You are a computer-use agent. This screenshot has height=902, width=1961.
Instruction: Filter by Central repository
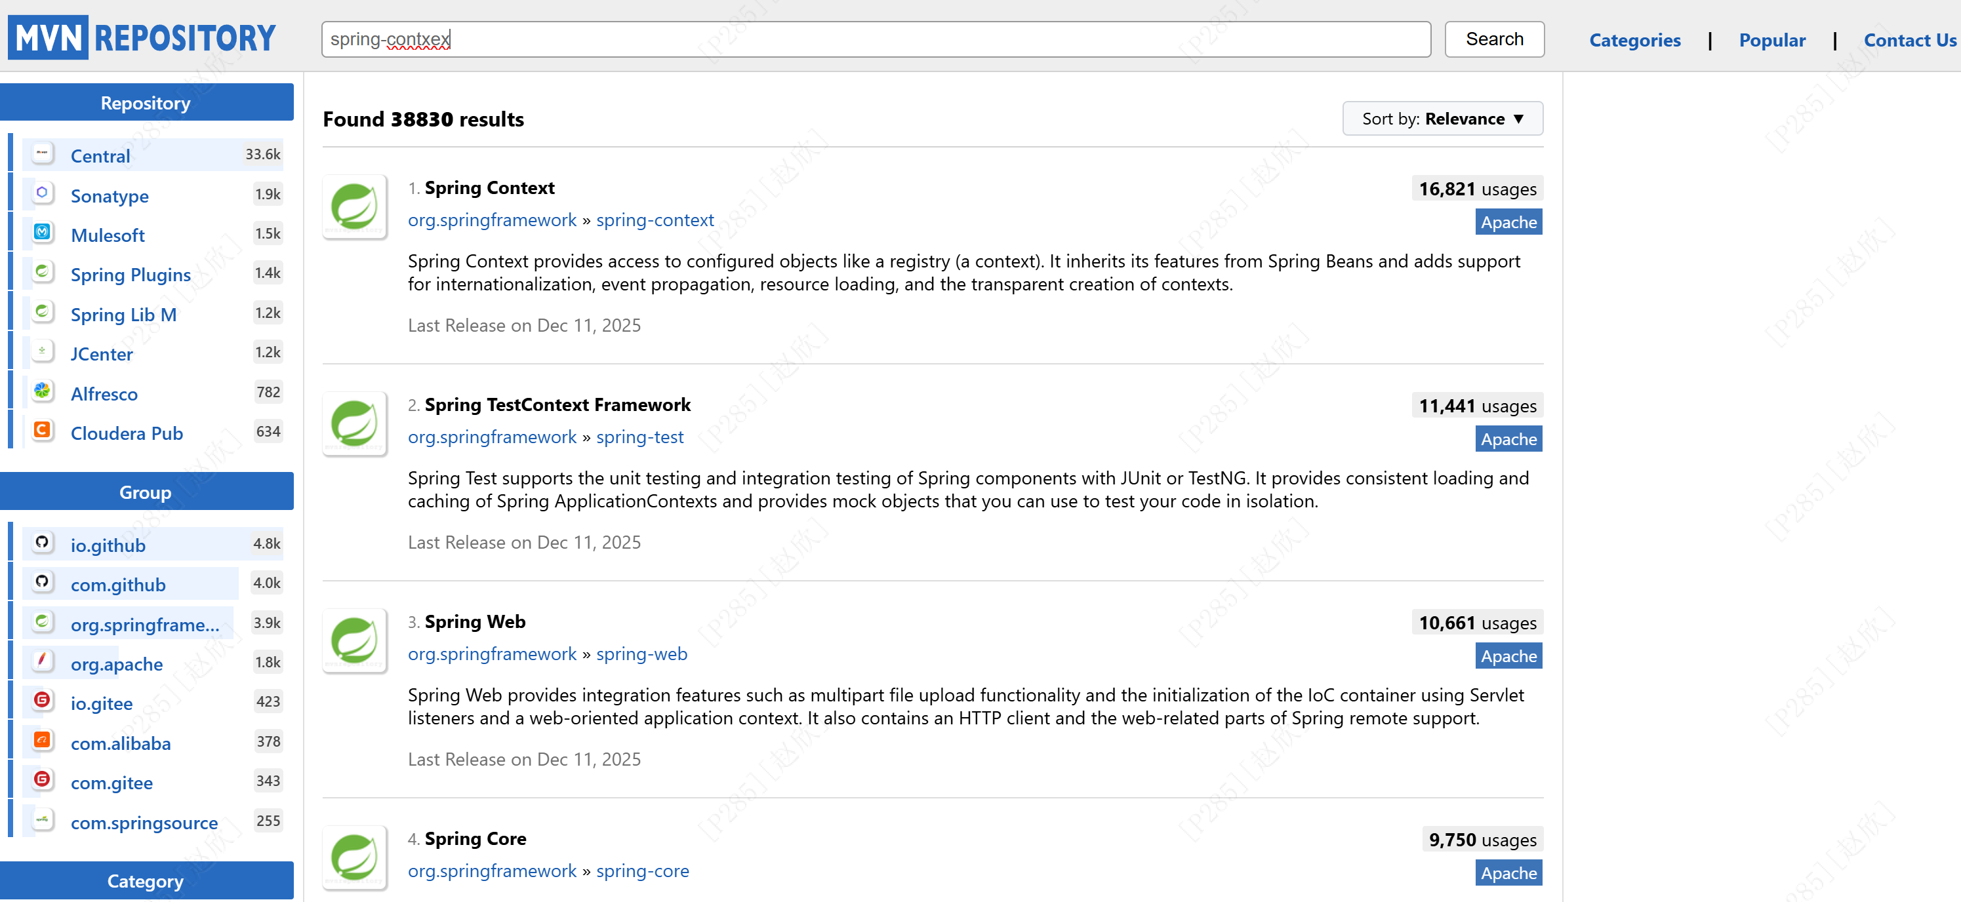coord(100,156)
